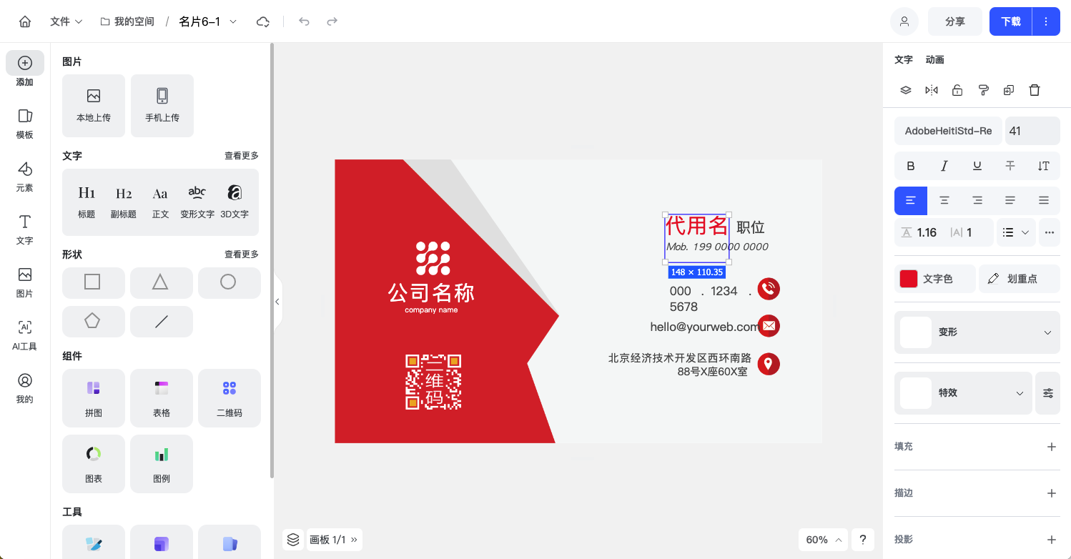Delete the selected text with trash icon

1035,89
